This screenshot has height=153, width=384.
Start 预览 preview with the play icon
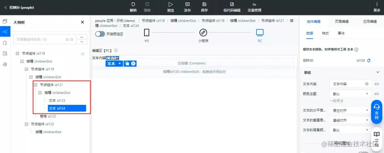[170, 4]
